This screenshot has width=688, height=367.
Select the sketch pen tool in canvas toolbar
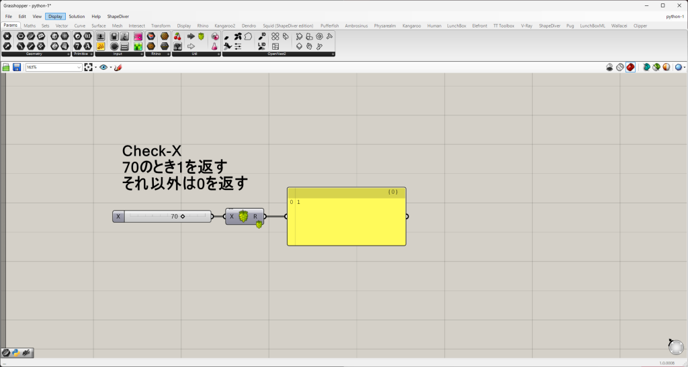click(118, 67)
